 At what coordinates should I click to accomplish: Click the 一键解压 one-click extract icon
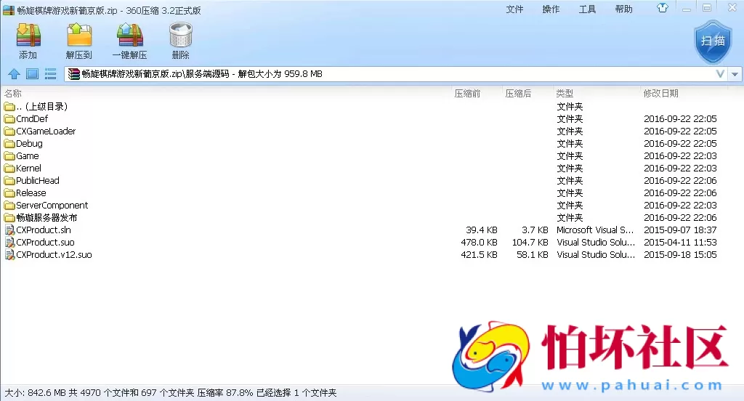[130, 35]
